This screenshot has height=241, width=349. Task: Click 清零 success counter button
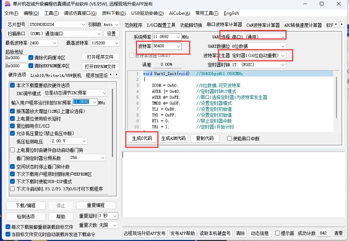click(x=338, y=233)
